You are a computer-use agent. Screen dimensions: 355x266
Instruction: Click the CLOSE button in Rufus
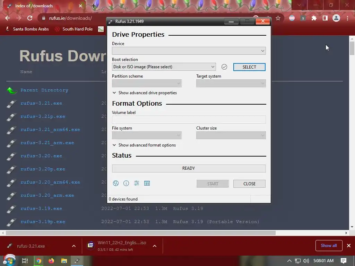249,184
